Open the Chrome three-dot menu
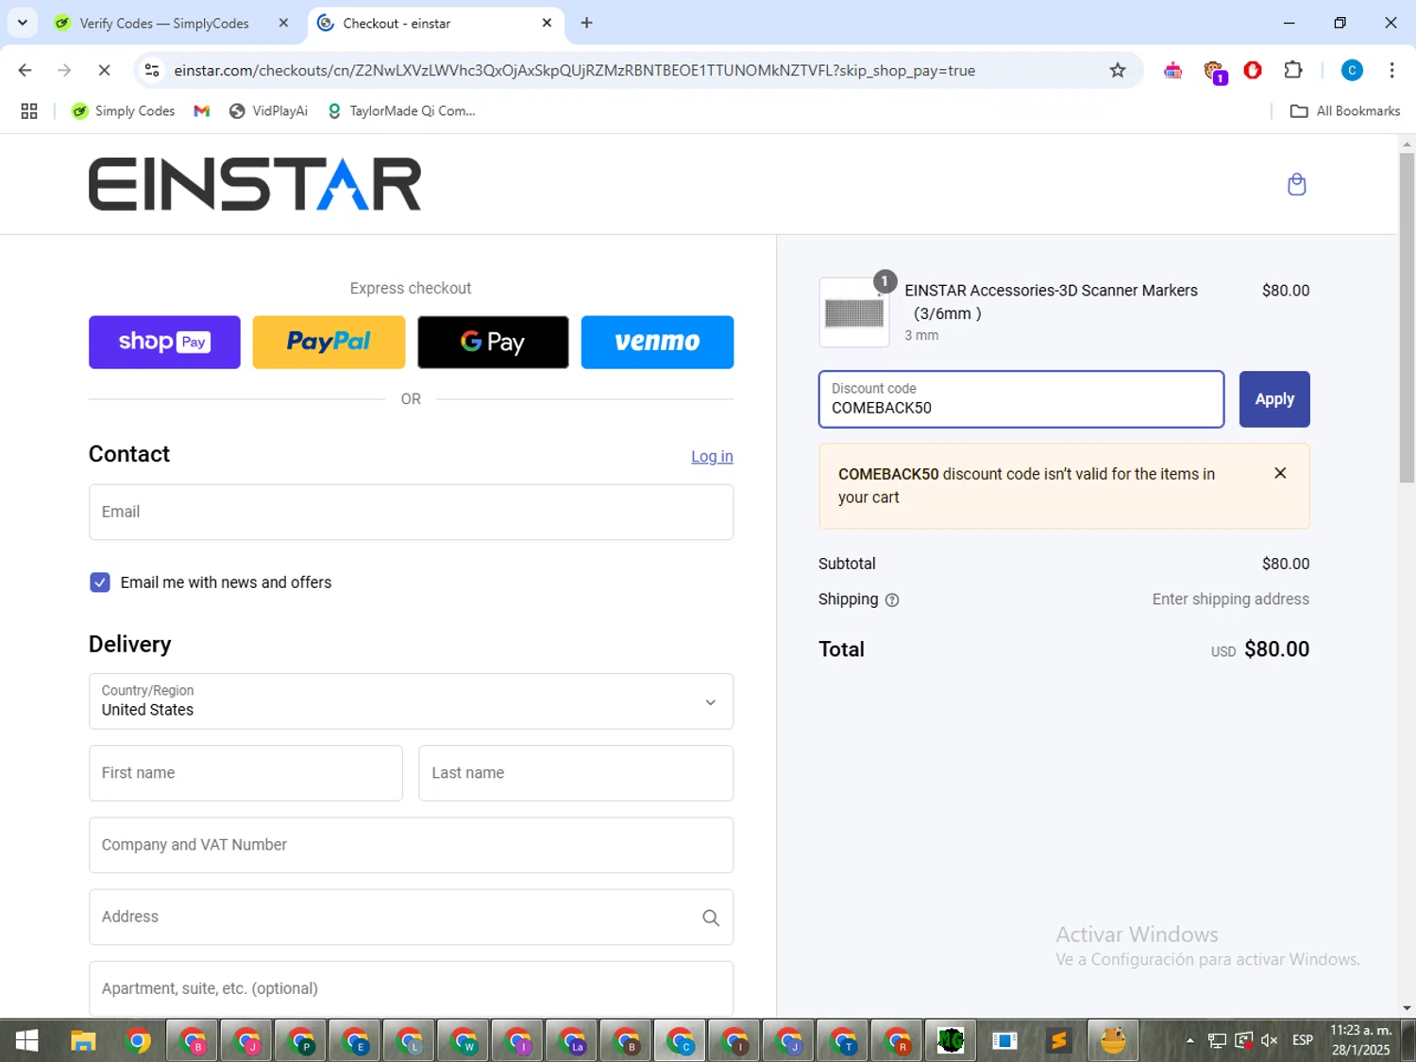 pyautogui.click(x=1391, y=70)
